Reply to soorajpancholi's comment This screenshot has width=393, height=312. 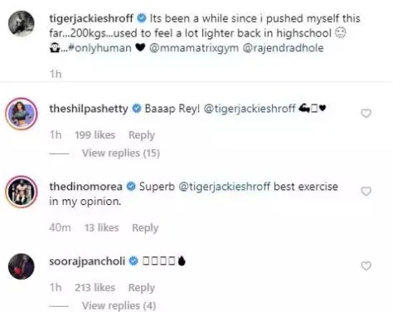point(142,288)
